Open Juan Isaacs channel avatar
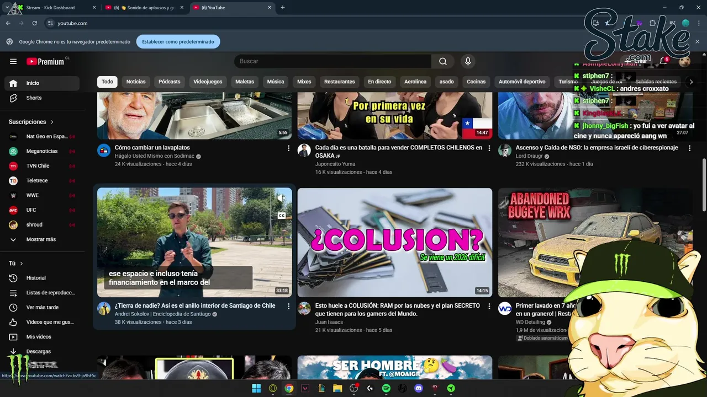 point(304,308)
